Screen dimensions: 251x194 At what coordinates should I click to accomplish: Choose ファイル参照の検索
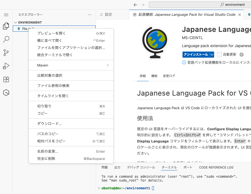click(x=71, y=86)
